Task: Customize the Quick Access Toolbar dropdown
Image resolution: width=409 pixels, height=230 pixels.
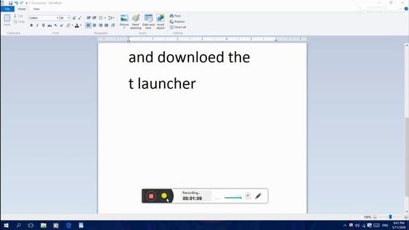Action: point(26,3)
